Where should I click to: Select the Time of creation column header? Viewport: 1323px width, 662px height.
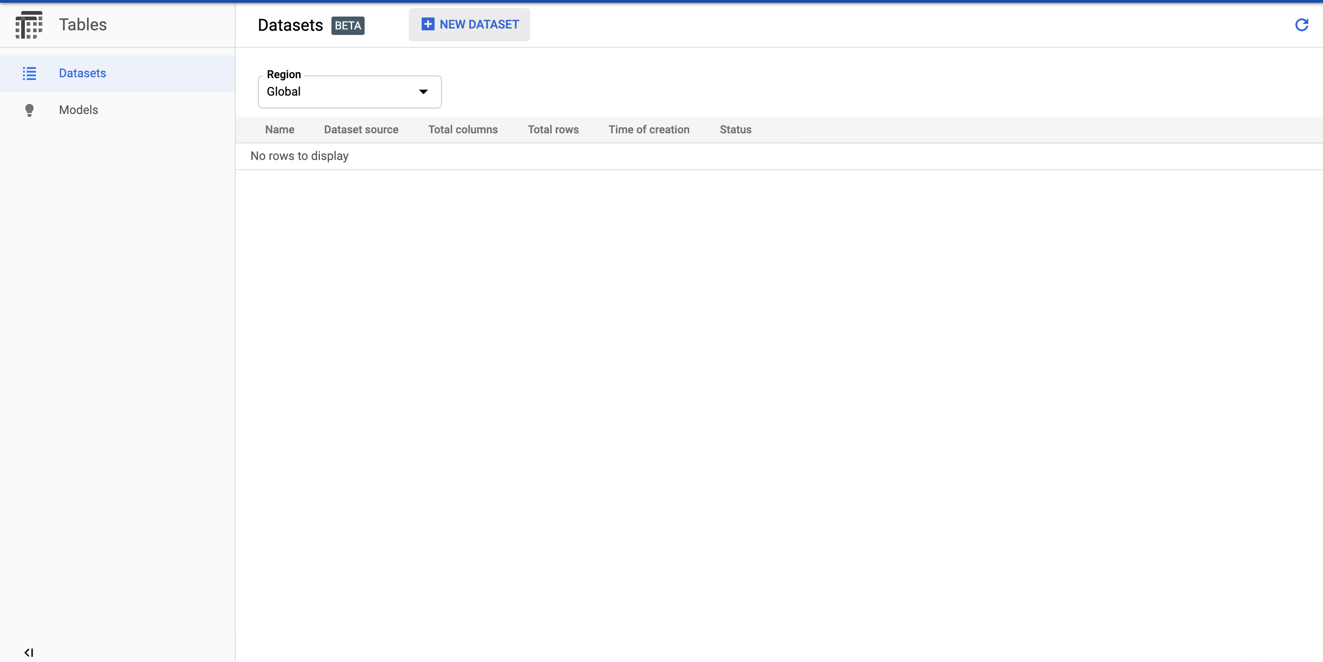click(649, 129)
